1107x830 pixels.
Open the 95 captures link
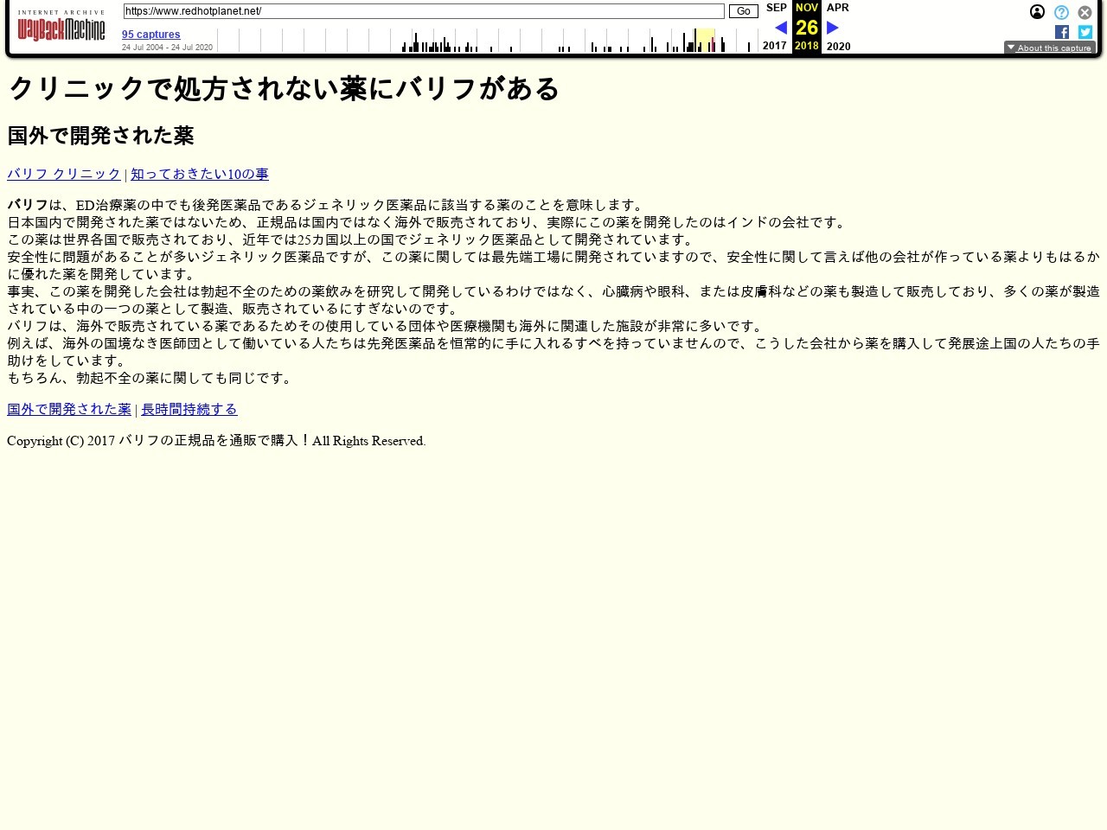151,35
